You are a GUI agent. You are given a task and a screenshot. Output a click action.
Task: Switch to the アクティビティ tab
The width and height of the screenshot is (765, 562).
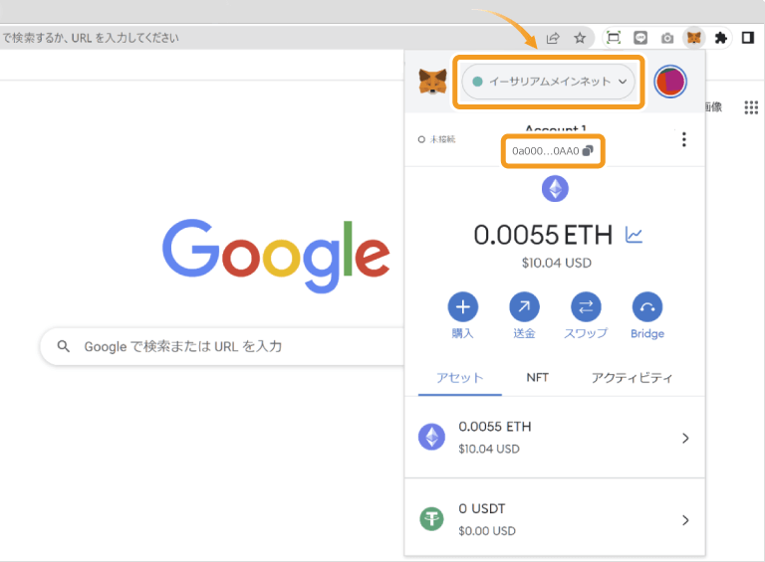[632, 378]
